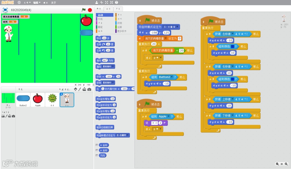
Task: Open the language globe menu
Action: tap(19, 2)
